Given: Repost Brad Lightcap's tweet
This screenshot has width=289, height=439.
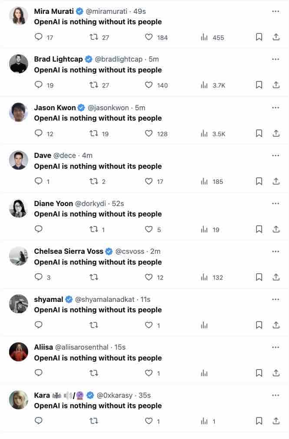Looking at the screenshot, I should point(93,85).
